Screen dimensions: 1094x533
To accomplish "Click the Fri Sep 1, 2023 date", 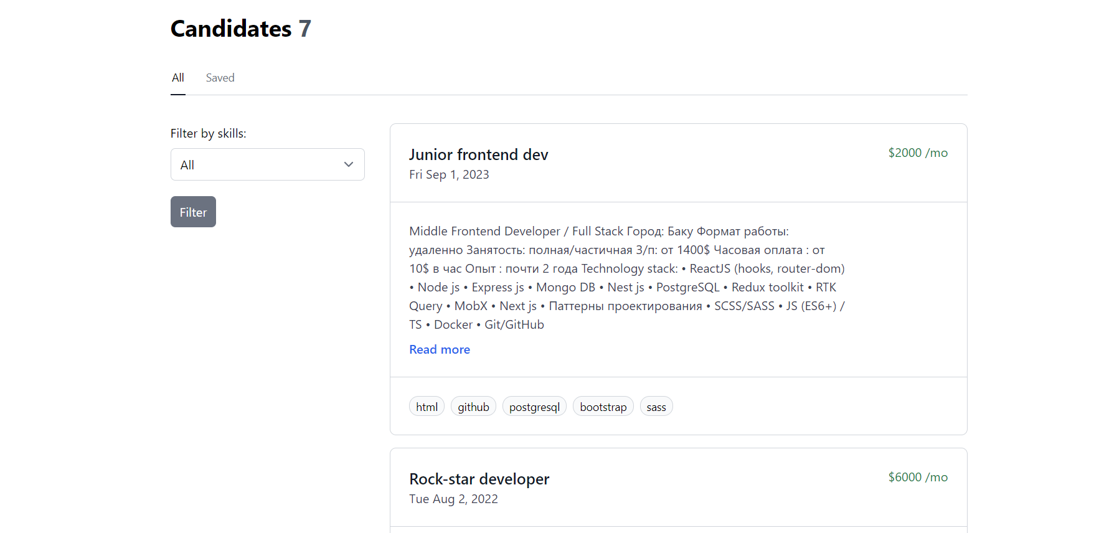I will tap(449, 174).
